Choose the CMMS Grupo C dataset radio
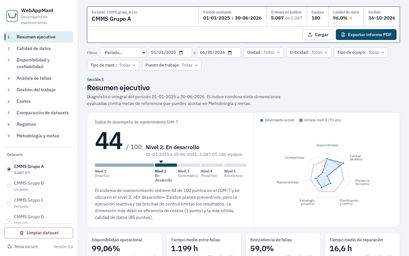The width and height of the screenshot is (409, 256). coord(9,203)
